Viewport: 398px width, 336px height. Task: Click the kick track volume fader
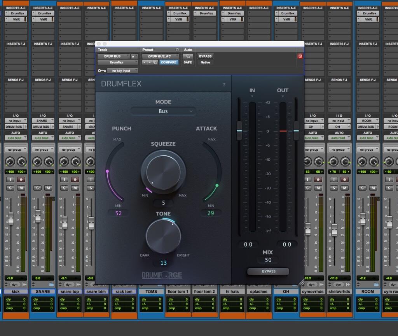point(10,218)
